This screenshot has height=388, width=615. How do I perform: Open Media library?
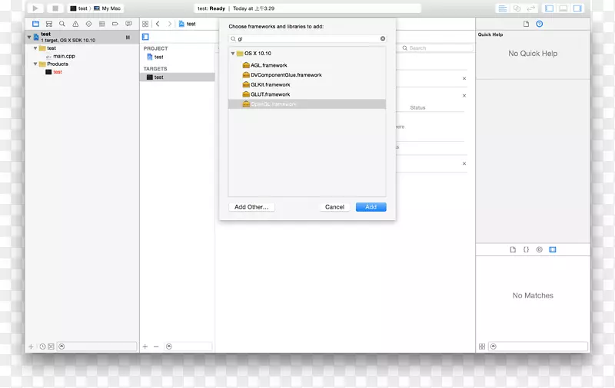click(553, 249)
